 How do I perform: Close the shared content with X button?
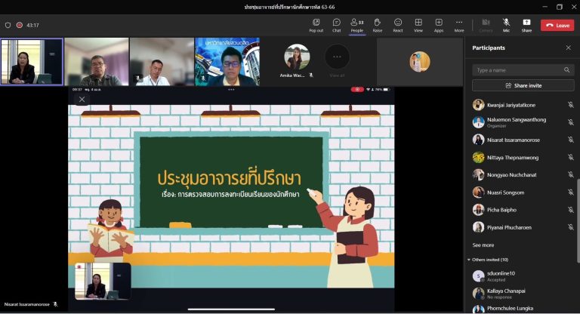pos(82,99)
